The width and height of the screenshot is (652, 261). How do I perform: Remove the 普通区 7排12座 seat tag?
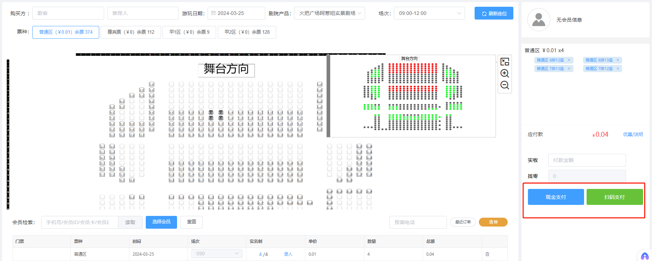618,69
